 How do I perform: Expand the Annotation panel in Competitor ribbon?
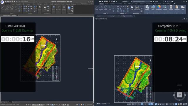click(x=137, y=14)
